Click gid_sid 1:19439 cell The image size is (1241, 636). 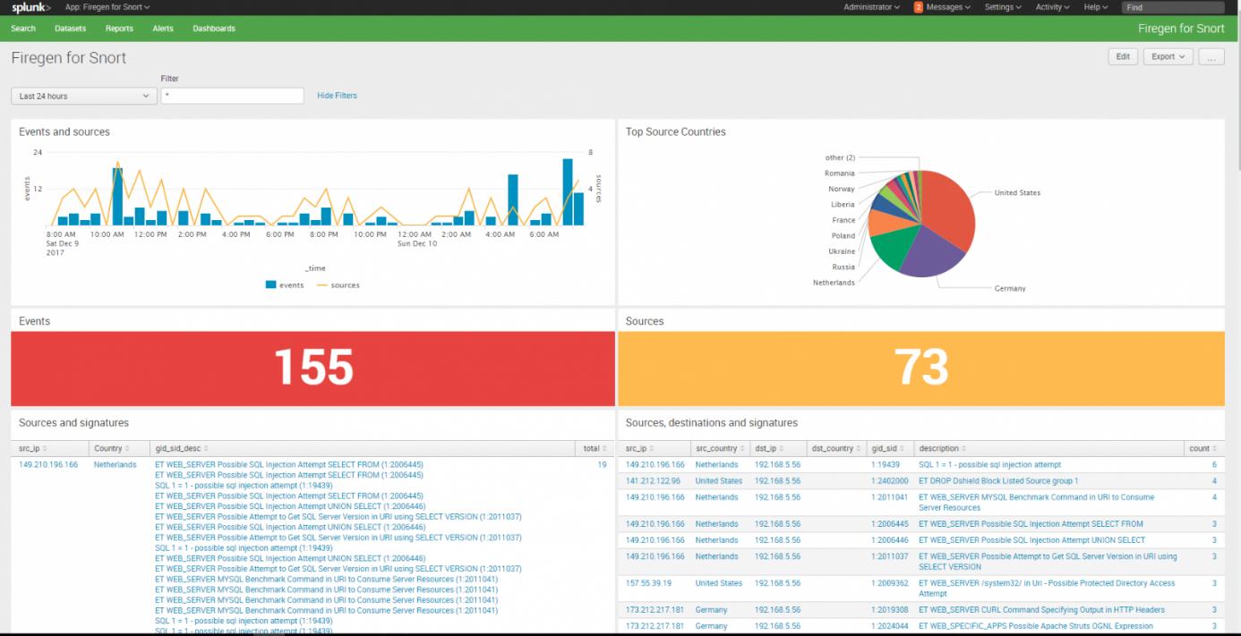point(886,465)
